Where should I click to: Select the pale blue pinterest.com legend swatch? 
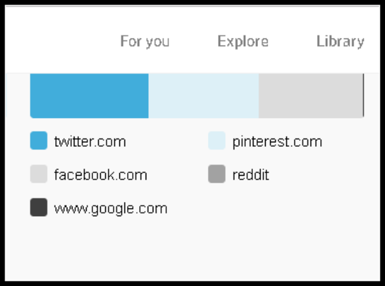pos(217,141)
